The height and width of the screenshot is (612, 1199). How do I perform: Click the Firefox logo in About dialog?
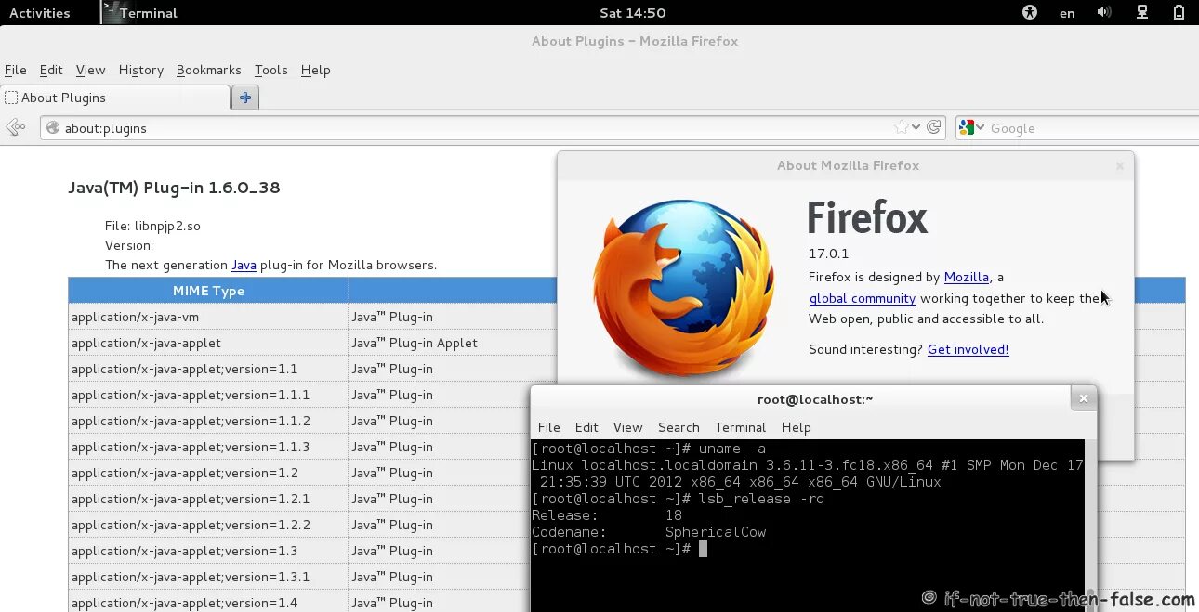pyautogui.click(x=683, y=289)
